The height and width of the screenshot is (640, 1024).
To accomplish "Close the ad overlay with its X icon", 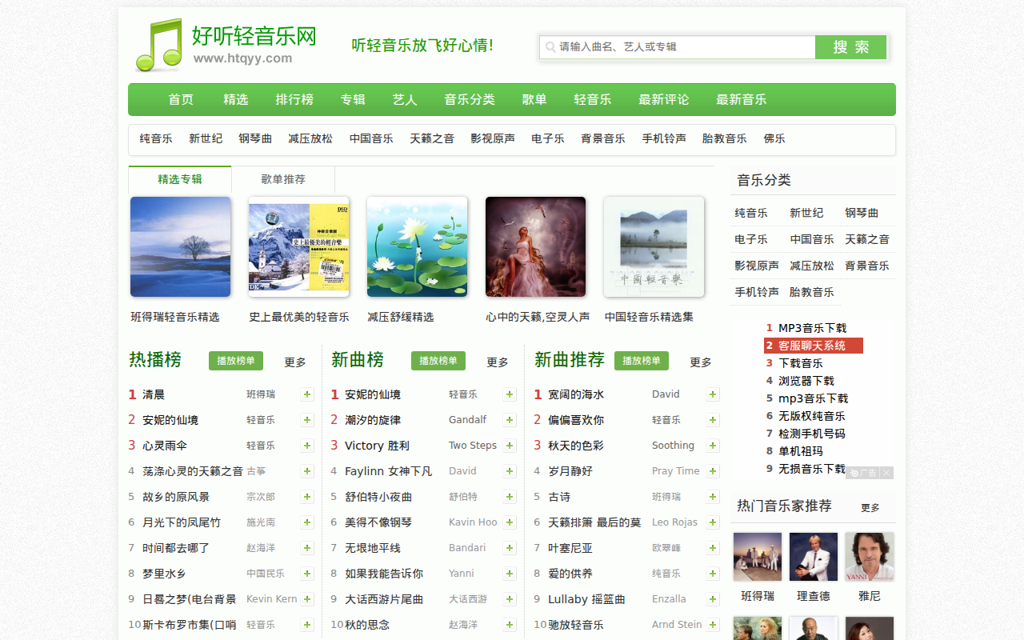I will click(886, 473).
